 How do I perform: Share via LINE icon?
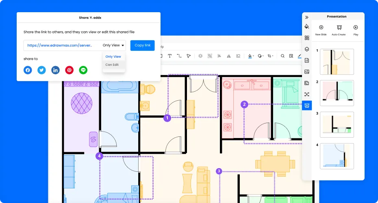point(83,70)
